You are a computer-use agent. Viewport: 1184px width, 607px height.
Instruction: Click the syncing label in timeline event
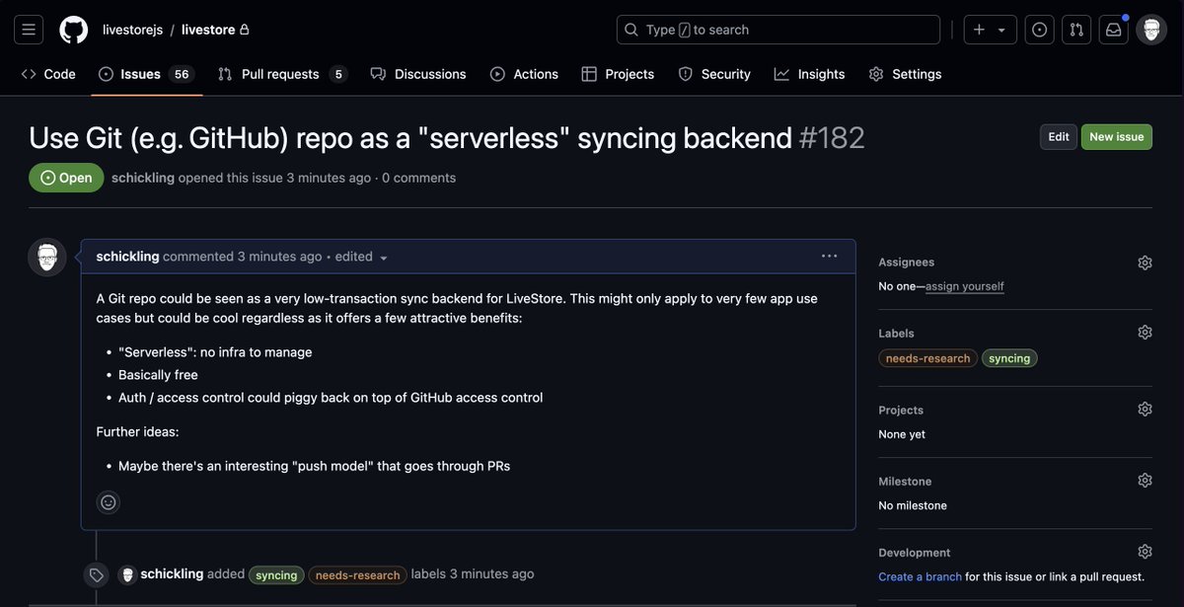coord(276,574)
